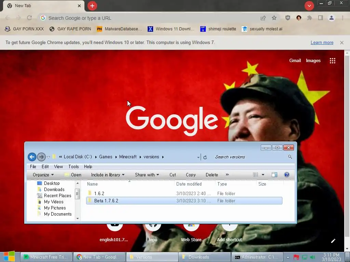Open the Explorer Tools menu
350x262 pixels.
[73, 166]
